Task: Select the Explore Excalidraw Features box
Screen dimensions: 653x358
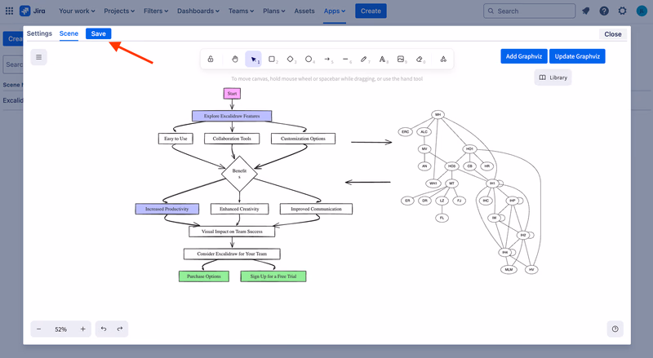Action: coord(232,116)
